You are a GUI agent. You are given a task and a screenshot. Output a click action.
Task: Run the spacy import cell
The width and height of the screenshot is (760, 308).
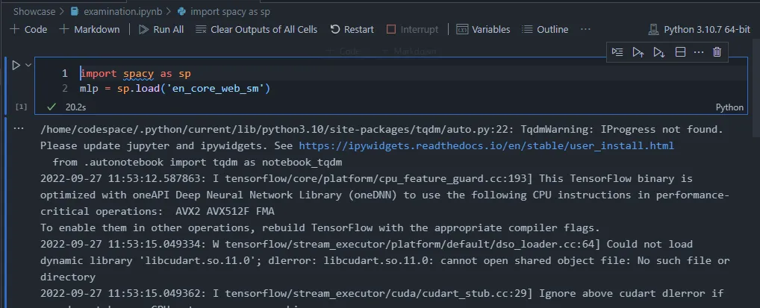coord(16,65)
